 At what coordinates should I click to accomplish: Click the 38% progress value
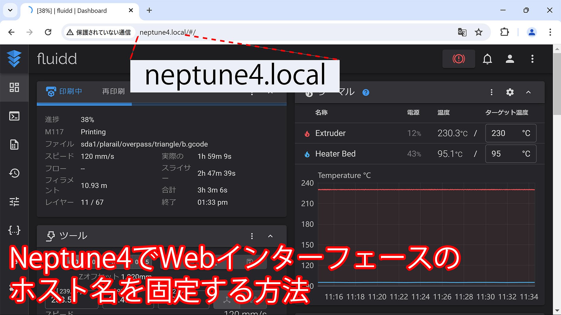(87, 120)
